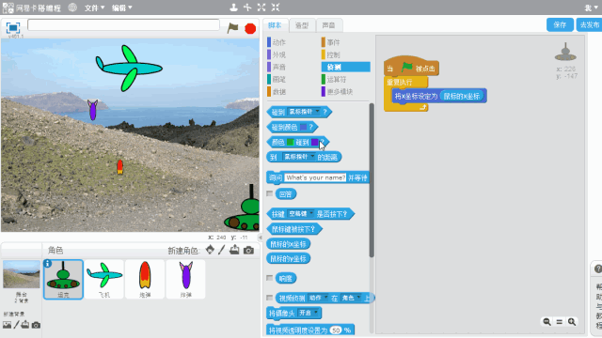Click the red stop button

click(250, 28)
